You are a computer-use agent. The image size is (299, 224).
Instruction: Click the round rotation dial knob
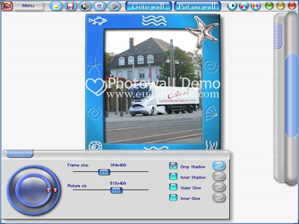(33, 190)
